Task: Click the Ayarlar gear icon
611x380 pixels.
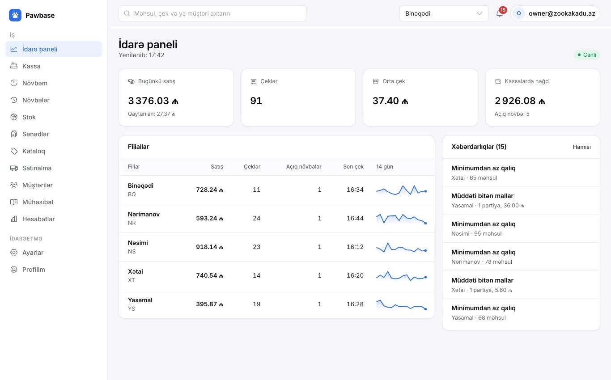Action: [14, 253]
